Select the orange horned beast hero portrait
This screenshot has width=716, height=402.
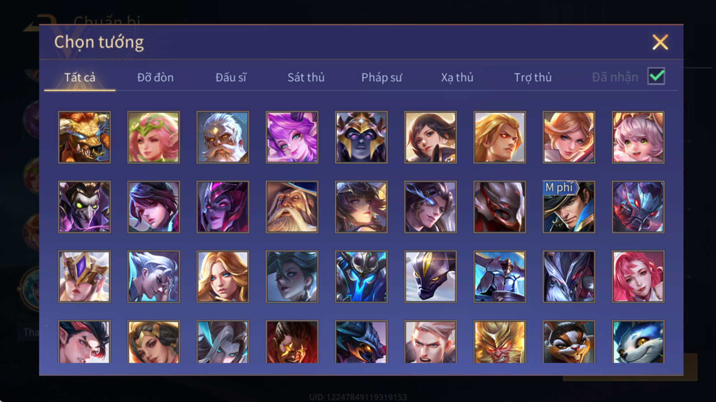click(84, 137)
